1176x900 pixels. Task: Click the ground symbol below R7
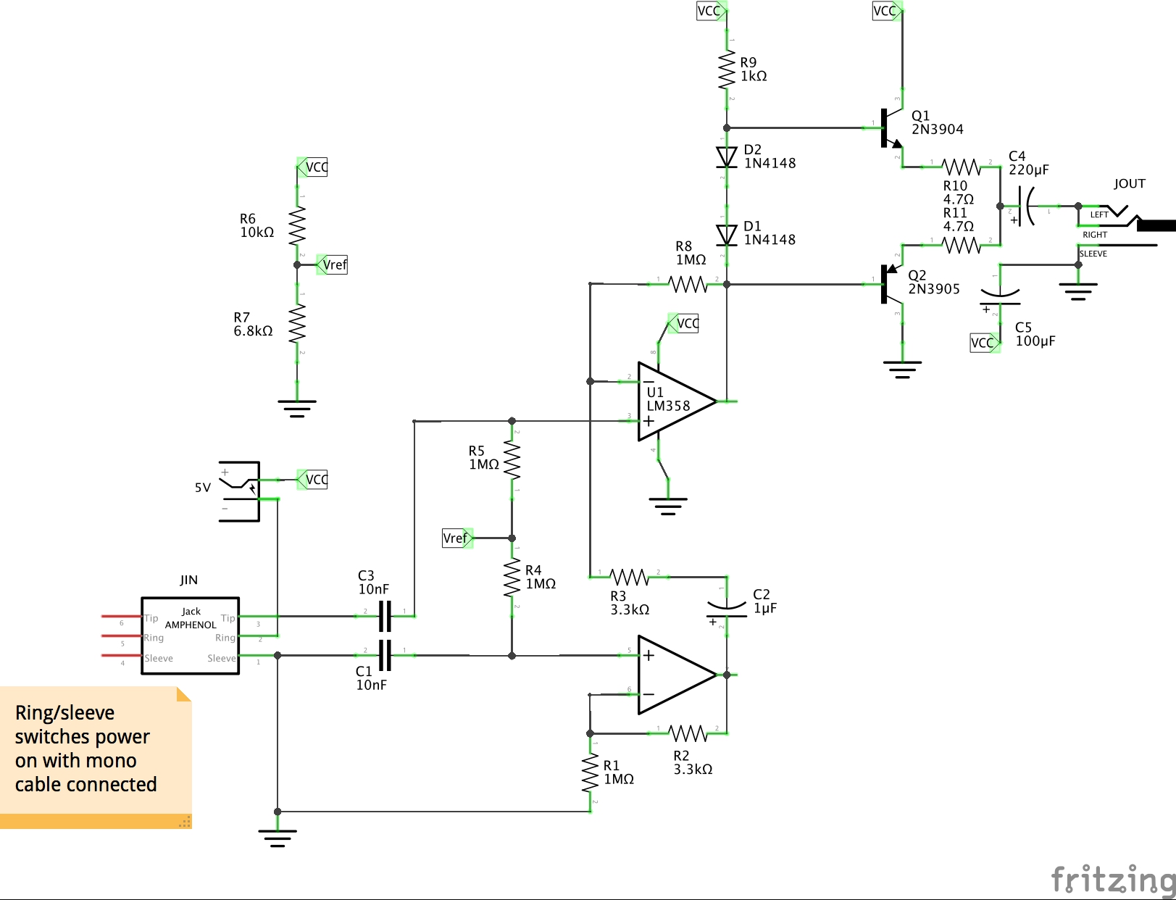297,409
